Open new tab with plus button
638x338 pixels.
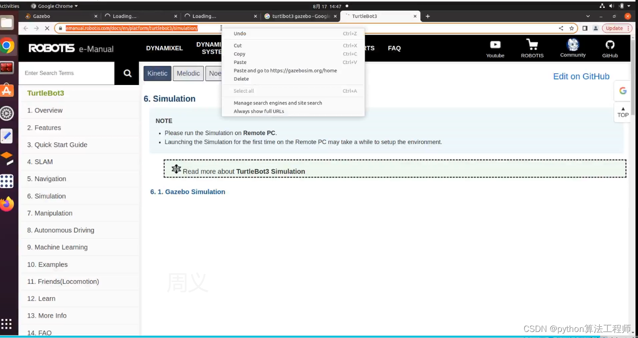[427, 16]
